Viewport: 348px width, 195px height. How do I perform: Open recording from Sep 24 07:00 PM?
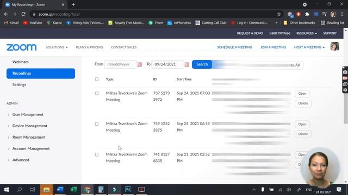point(302,94)
